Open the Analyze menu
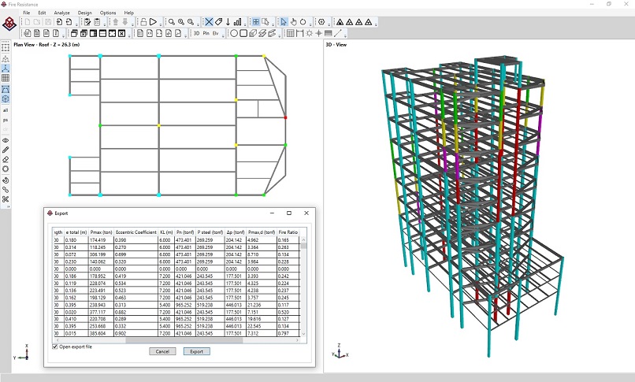Image resolution: width=635 pixels, height=382 pixels. click(x=61, y=13)
